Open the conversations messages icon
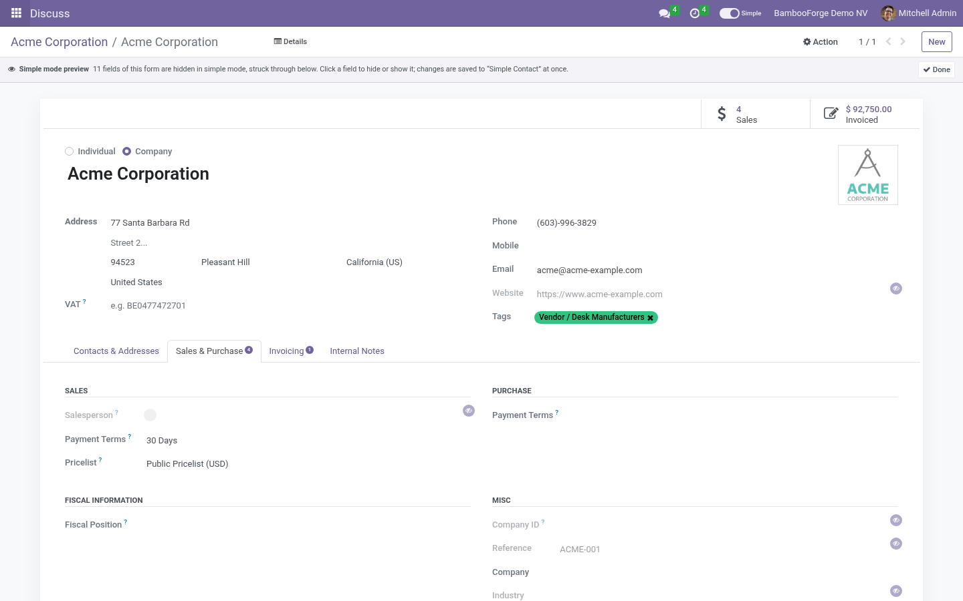Image resolution: width=963 pixels, height=601 pixels. coord(665,13)
